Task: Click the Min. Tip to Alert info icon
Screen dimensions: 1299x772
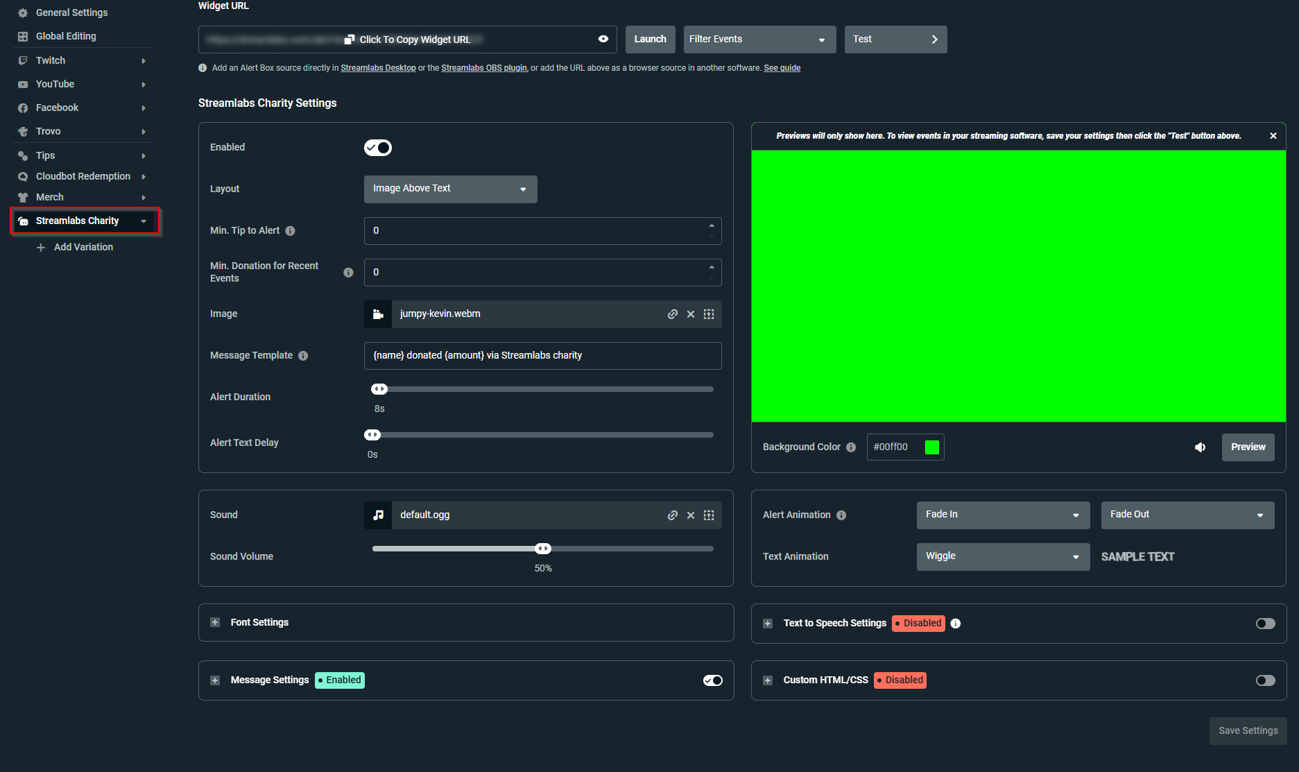Action: 291,230
